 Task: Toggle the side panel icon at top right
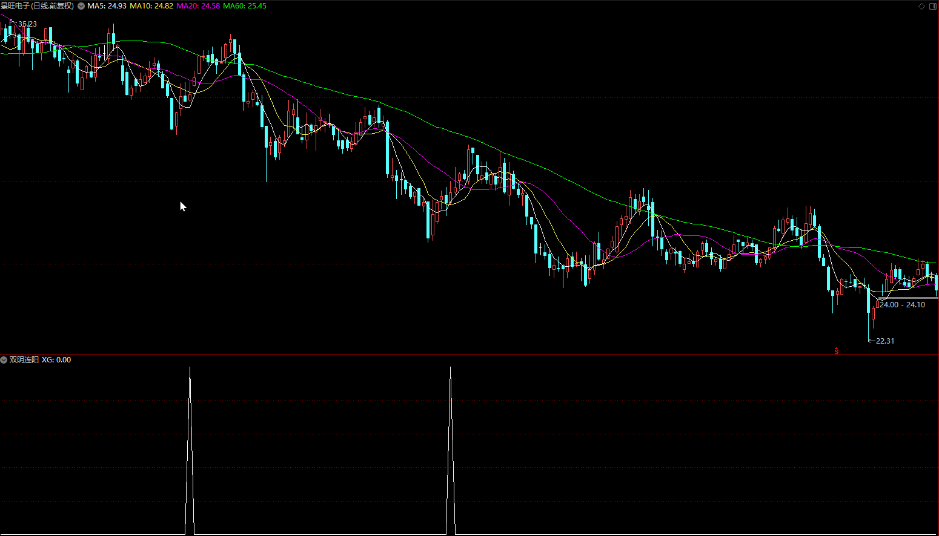tap(933, 6)
